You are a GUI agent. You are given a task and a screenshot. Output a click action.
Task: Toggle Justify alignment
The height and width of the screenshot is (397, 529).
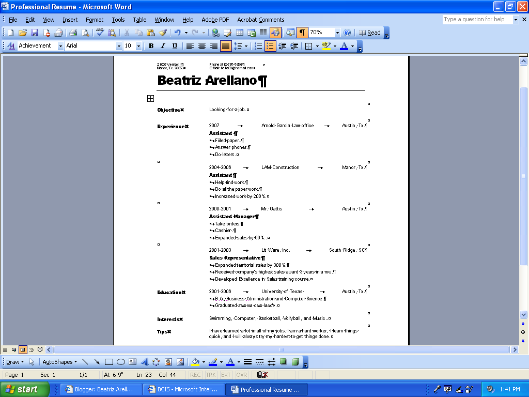pos(226,46)
